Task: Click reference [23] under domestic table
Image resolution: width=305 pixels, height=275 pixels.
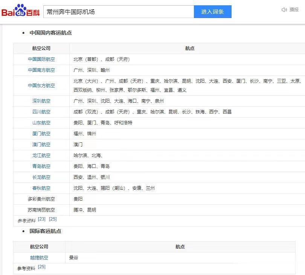Action: click(42, 219)
